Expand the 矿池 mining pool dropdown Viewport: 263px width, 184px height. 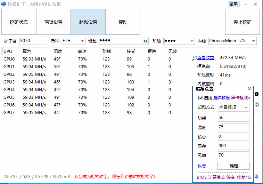[192, 41]
